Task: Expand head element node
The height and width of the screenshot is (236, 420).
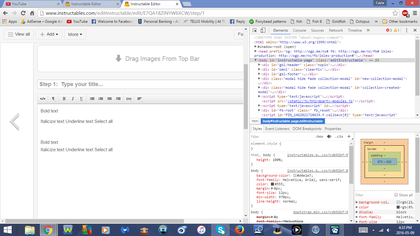Action: click(x=256, y=51)
